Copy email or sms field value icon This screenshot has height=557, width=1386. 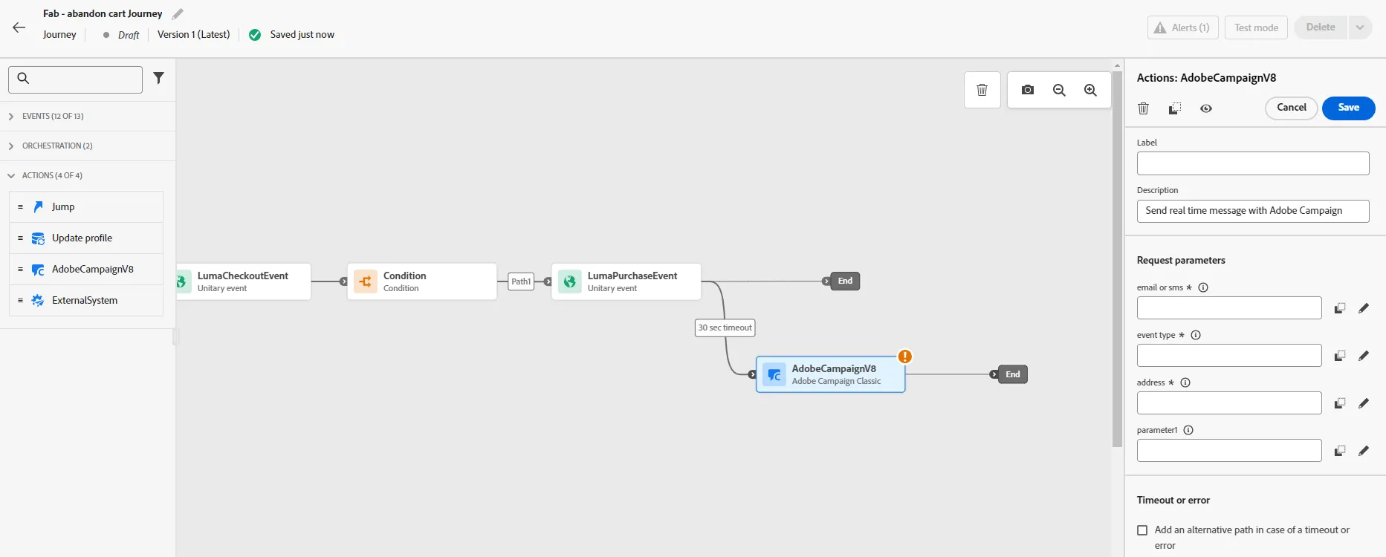(x=1340, y=308)
